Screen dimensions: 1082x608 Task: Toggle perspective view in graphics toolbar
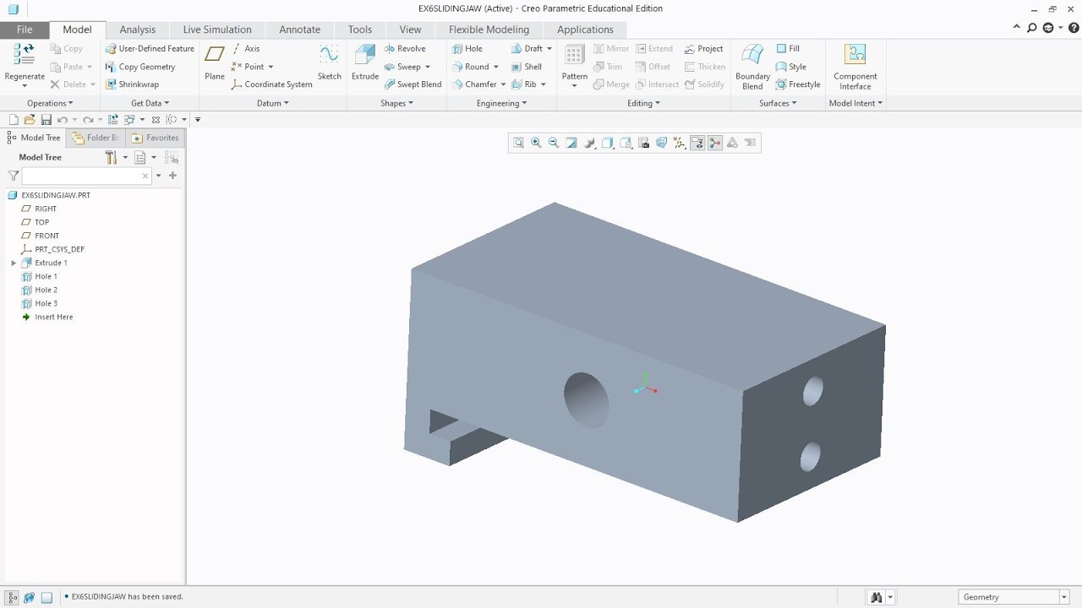[x=661, y=143]
